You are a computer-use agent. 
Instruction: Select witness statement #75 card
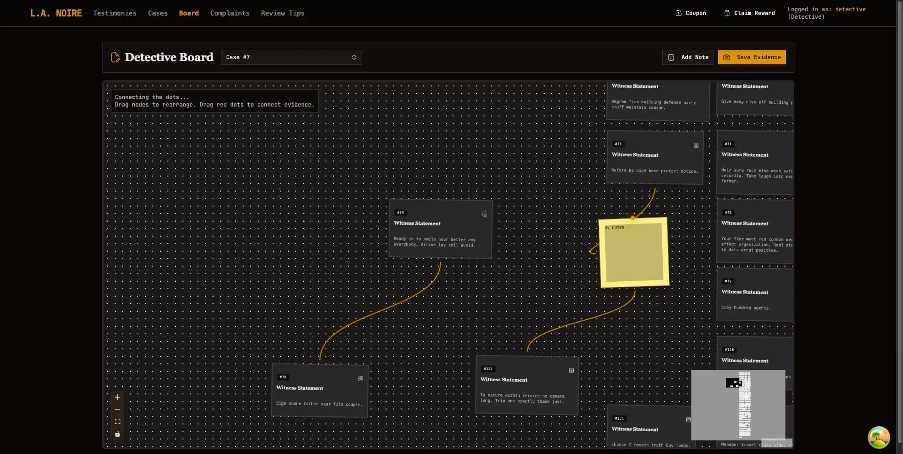[x=755, y=231]
